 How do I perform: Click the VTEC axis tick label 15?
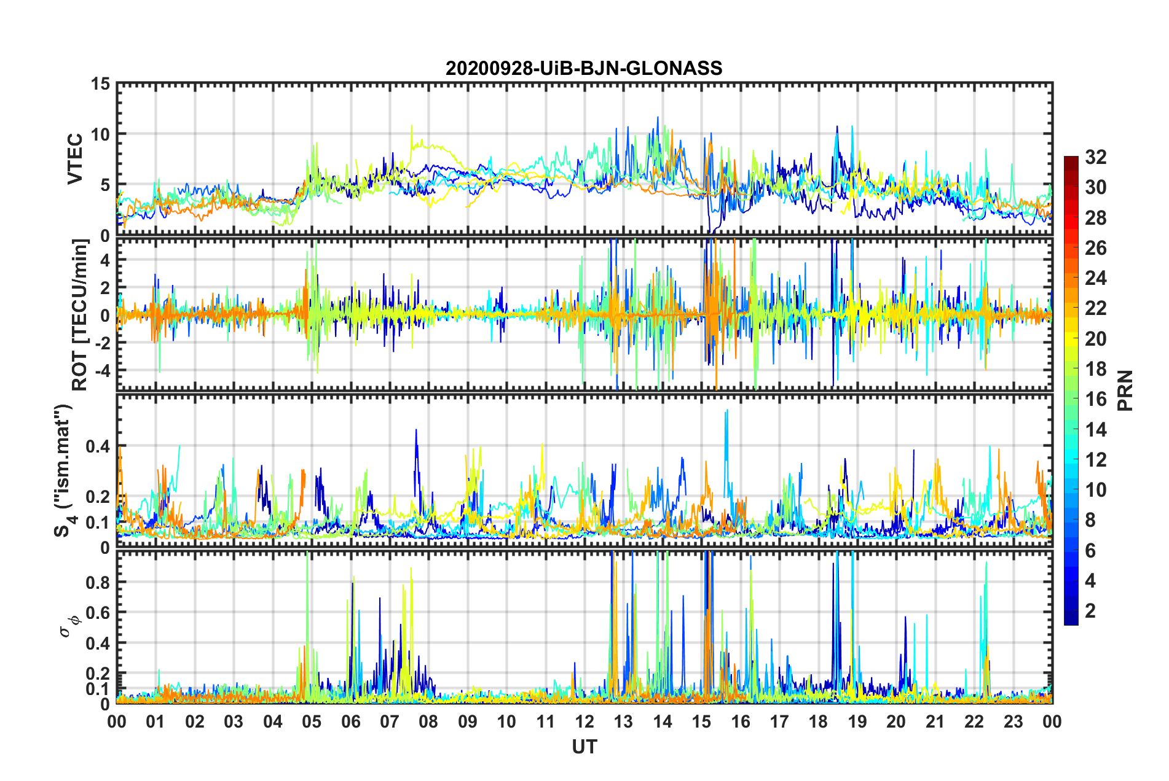pos(100,84)
